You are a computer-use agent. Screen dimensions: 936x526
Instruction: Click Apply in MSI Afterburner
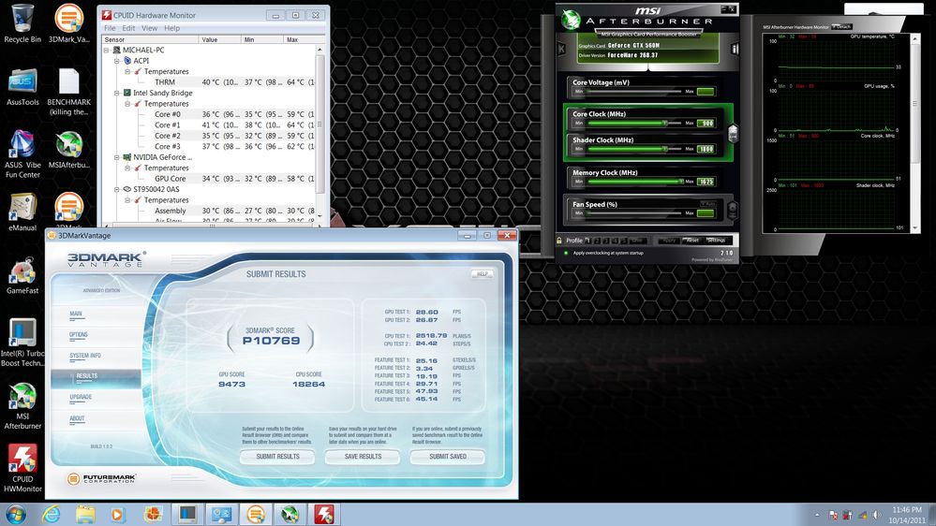coord(669,241)
